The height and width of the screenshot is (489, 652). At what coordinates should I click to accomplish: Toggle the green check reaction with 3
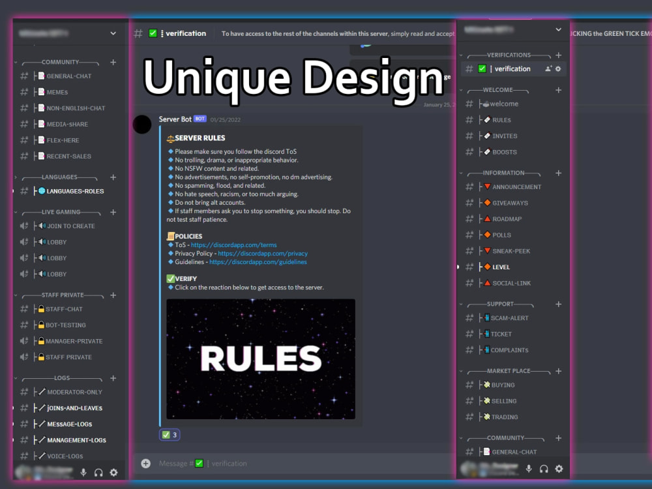coord(170,435)
